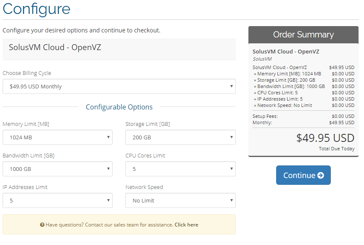Viewport: 364px width, 245px height.
Task: Click 'Configure your desired options' instruction text
Action: pos(82,30)
